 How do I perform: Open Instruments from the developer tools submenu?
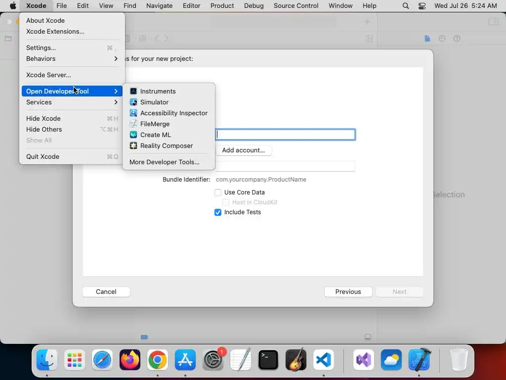pos(169,91)
